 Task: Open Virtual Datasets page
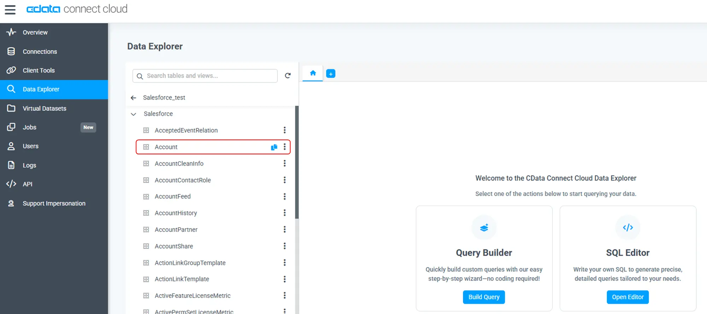click(54, 108)
